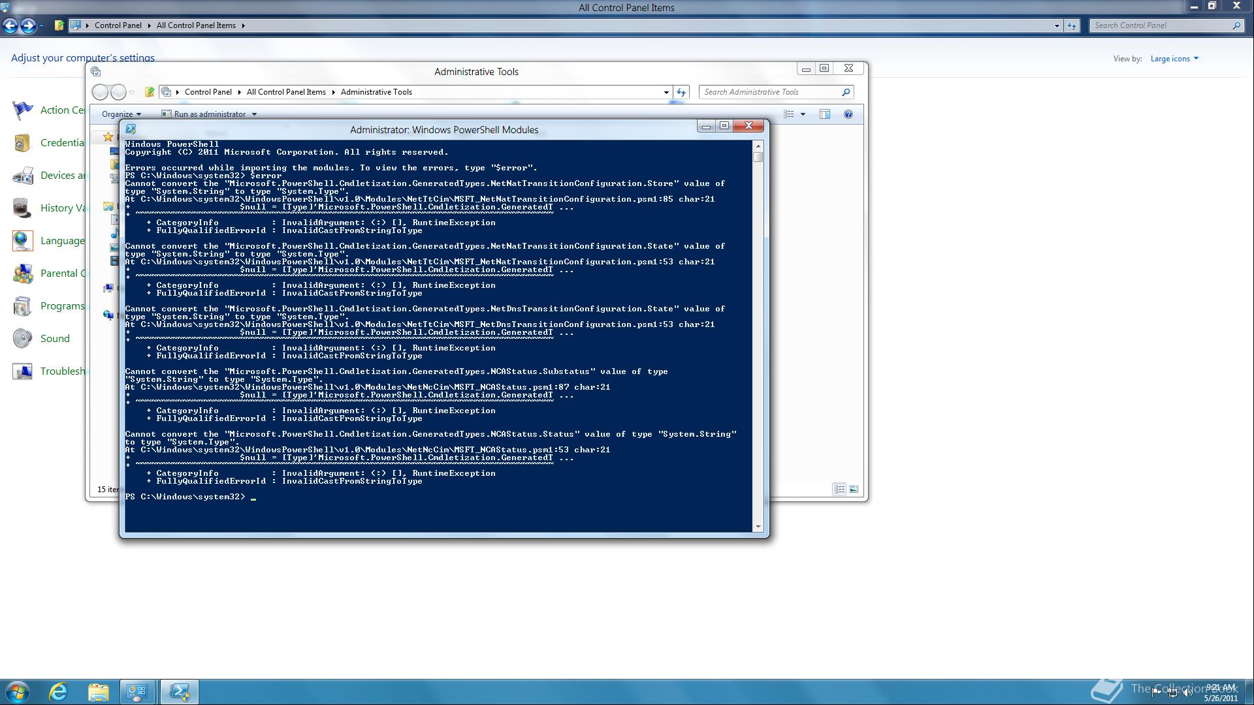Open Action Center flag icon
This screenshot has height=705, width=1254.
tap(22, 110)
